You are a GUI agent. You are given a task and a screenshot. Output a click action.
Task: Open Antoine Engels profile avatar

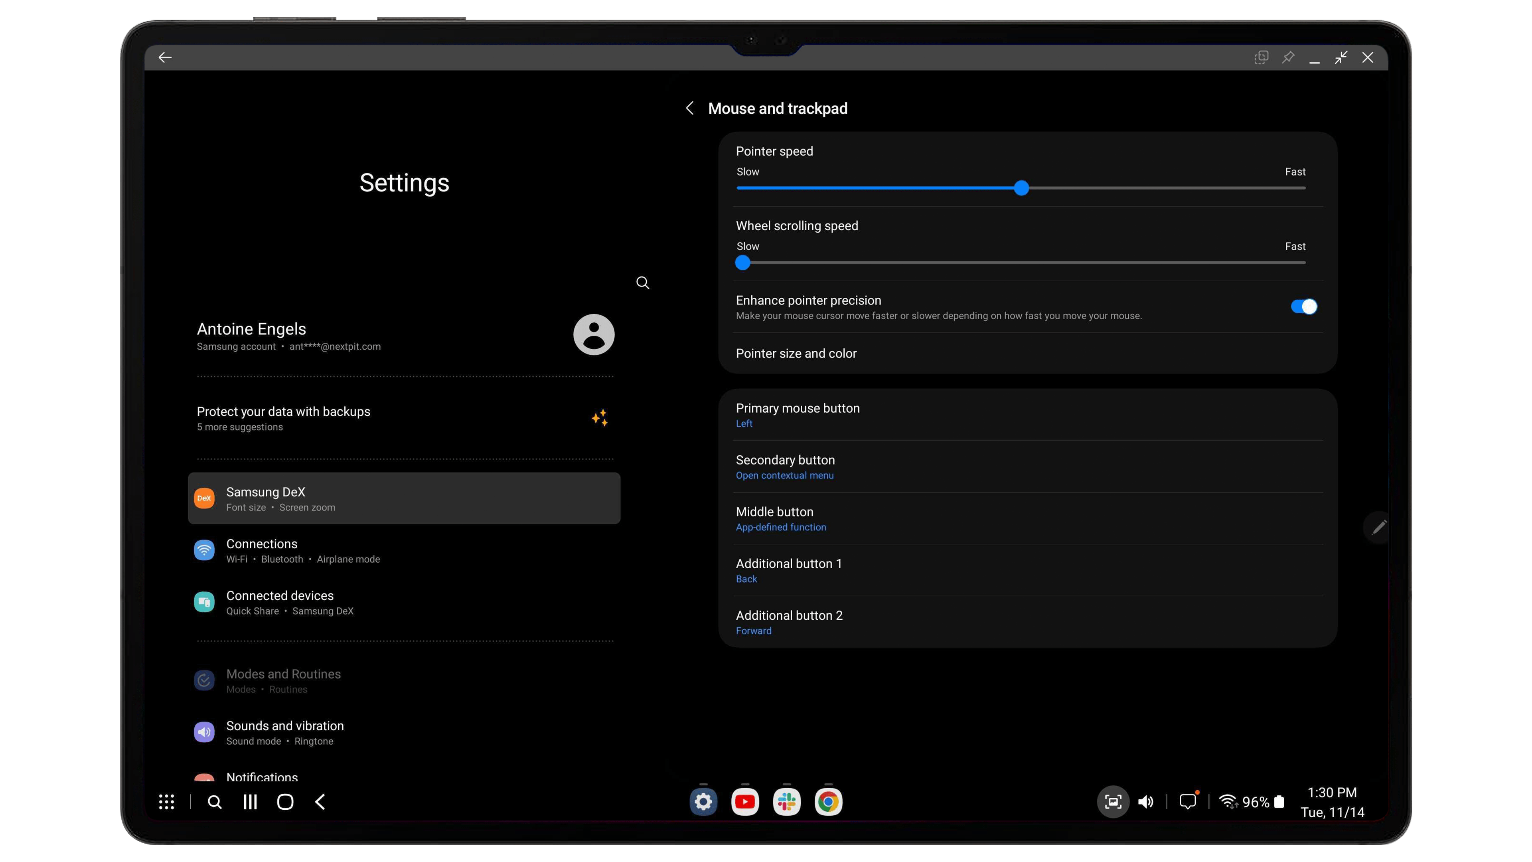(x=594, y=334)
